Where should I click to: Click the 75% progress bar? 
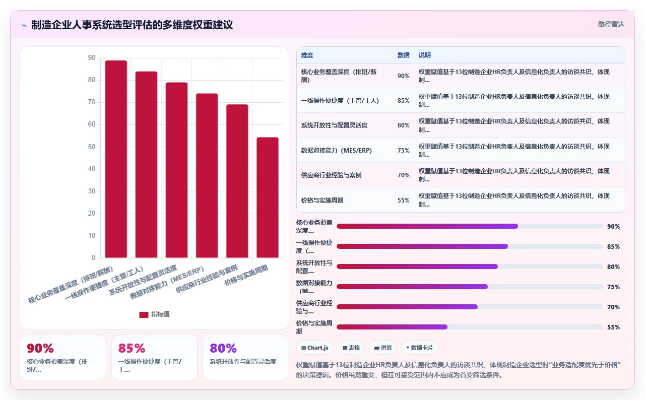[x=470, y=287]
